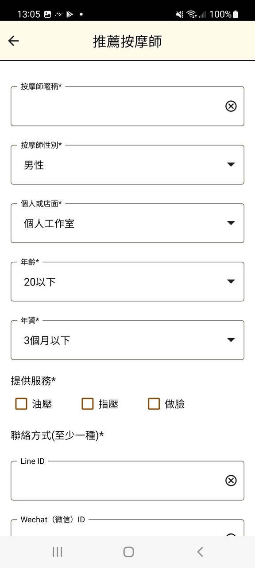
Task: Check the 指壓 service checkbox
Action: point(87,404)
